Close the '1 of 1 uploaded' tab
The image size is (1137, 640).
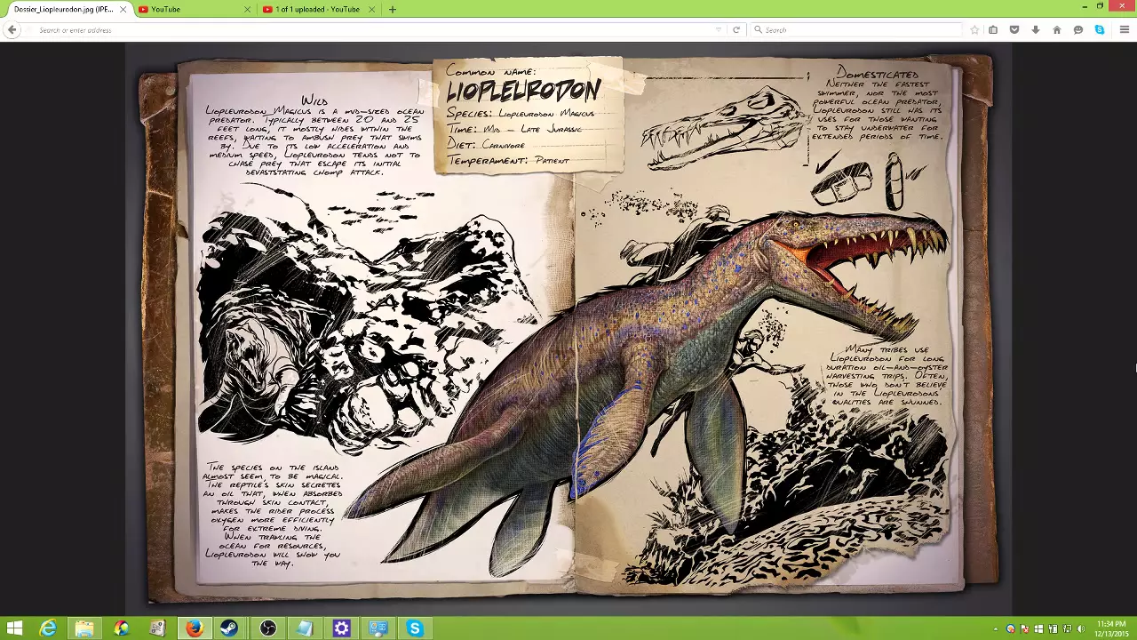point(371,9)
